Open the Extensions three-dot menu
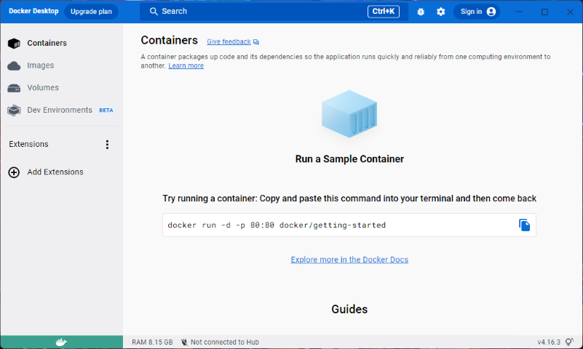This screenshot has width=583, height=349. (107, 145)
